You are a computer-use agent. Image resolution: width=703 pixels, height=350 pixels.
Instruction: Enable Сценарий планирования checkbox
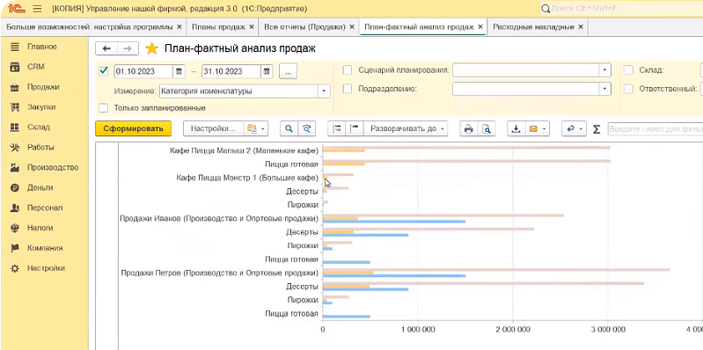[348, 70]
